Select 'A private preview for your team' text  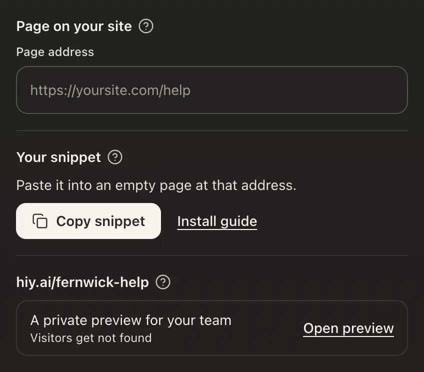[131, 320]
